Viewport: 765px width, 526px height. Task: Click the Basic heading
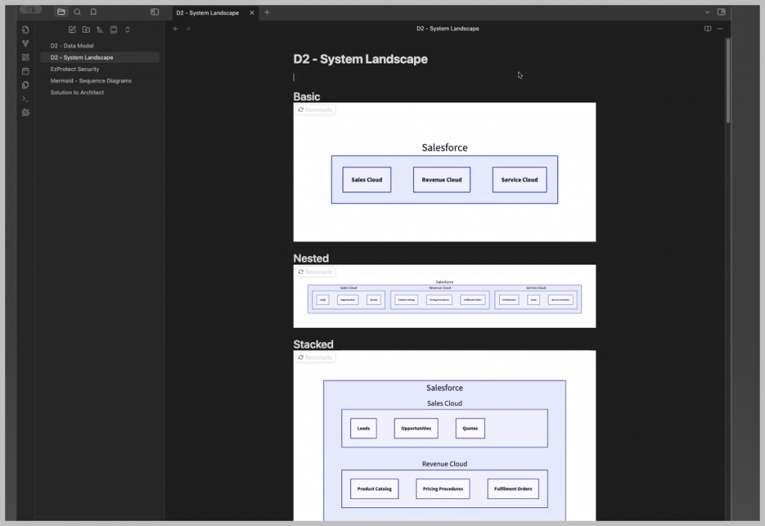[x=306, y=96]
